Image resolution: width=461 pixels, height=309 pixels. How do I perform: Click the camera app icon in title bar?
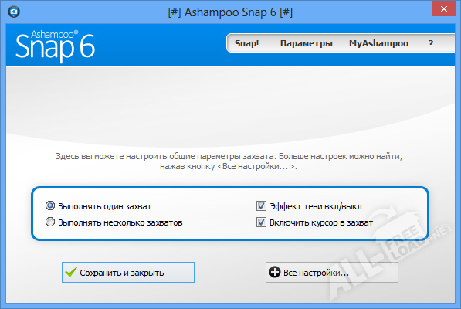tap(14, 12)
